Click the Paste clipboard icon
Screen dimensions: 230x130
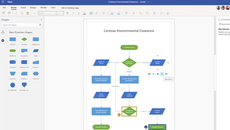[x=28, y=13]
